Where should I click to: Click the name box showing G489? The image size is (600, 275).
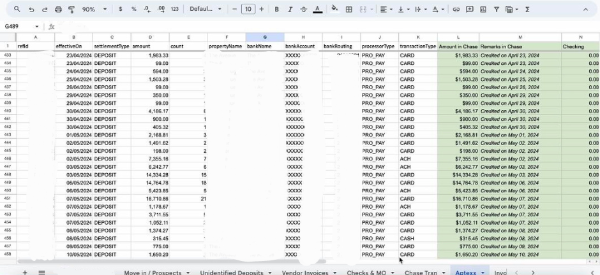tap(19, 26)
